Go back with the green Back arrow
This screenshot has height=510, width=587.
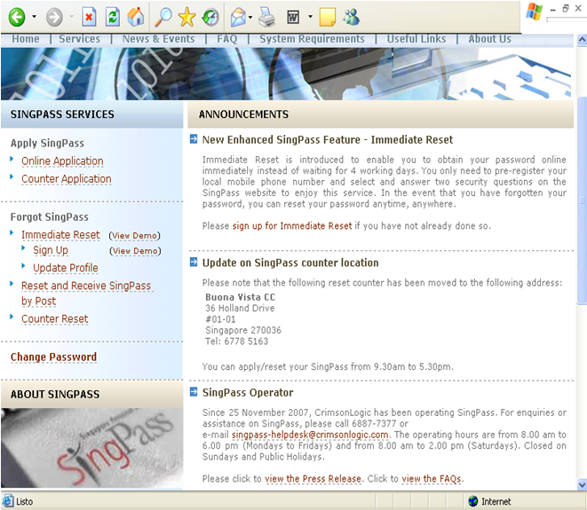17,17
